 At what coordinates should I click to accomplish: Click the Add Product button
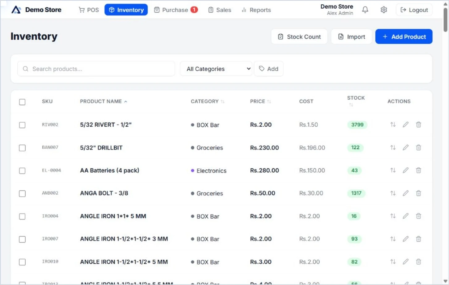pos(404,37)
